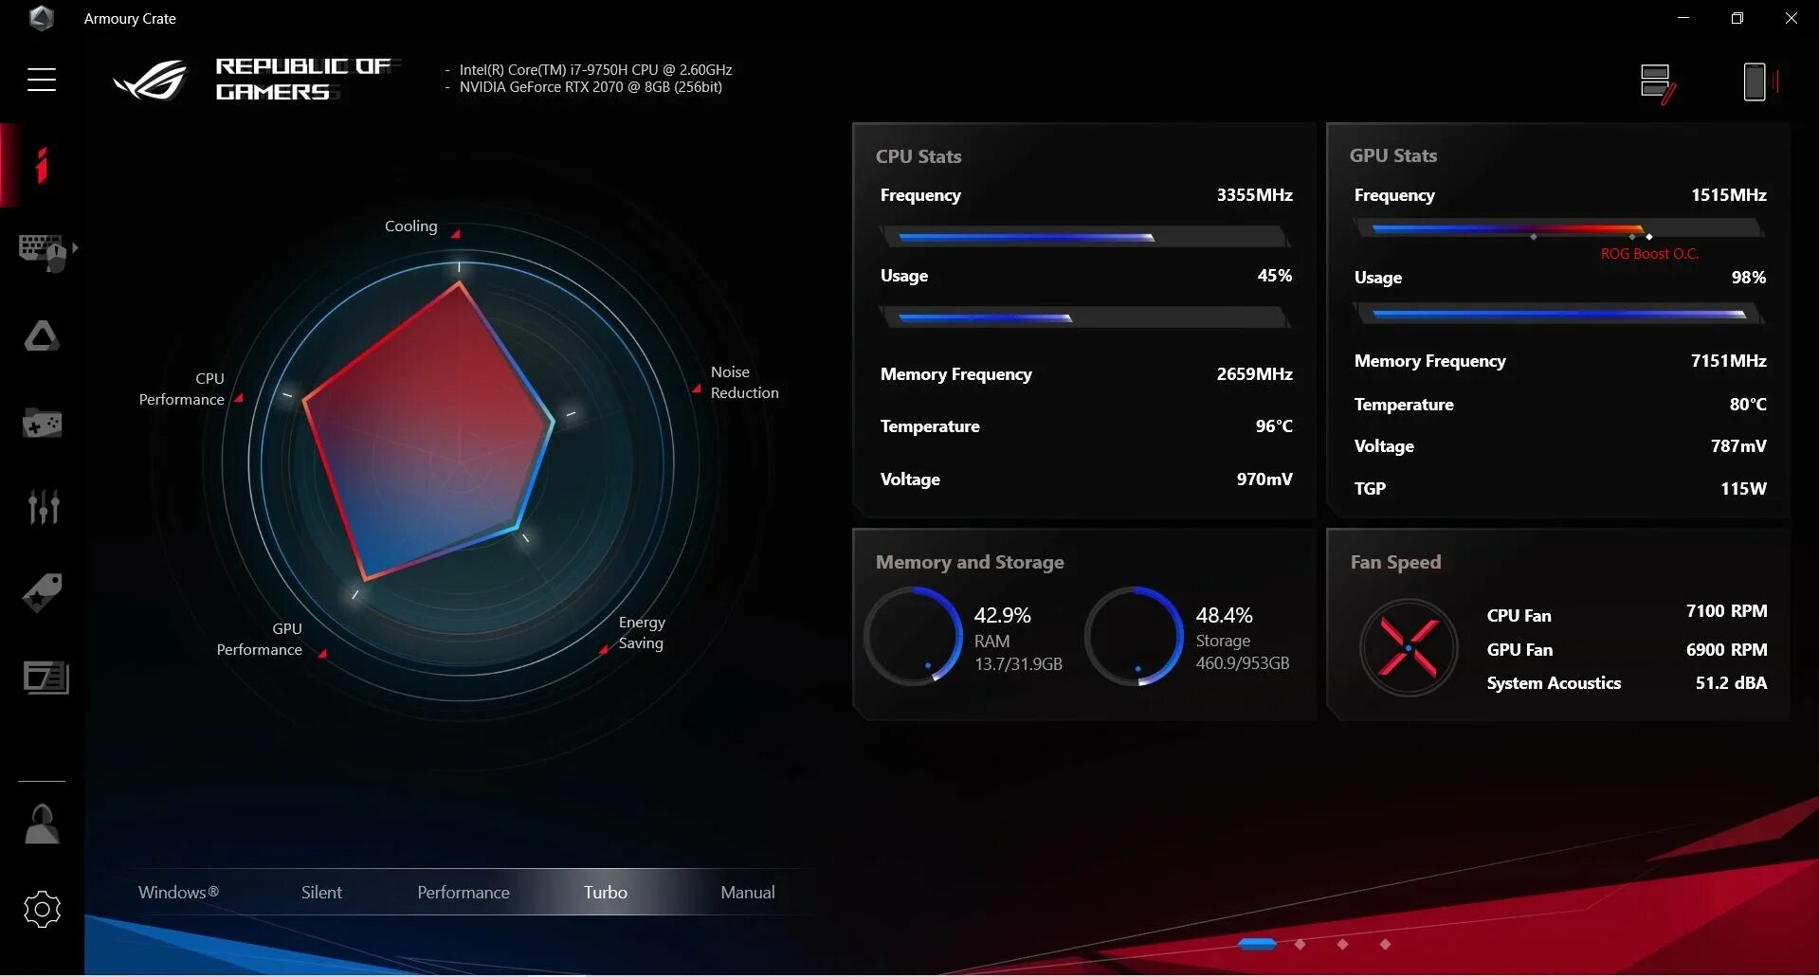Go to second dashboard page dot
1819x977 pixels.
[x=1301, y=944]
